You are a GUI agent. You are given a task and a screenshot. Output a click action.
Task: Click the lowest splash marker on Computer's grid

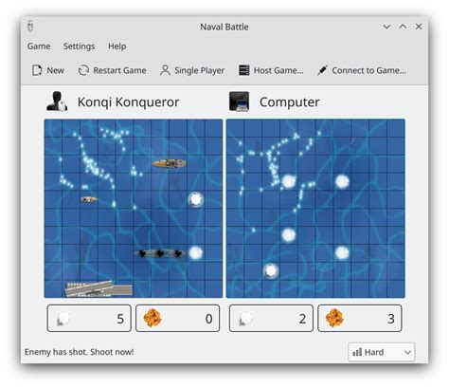[x=271, y=270]
